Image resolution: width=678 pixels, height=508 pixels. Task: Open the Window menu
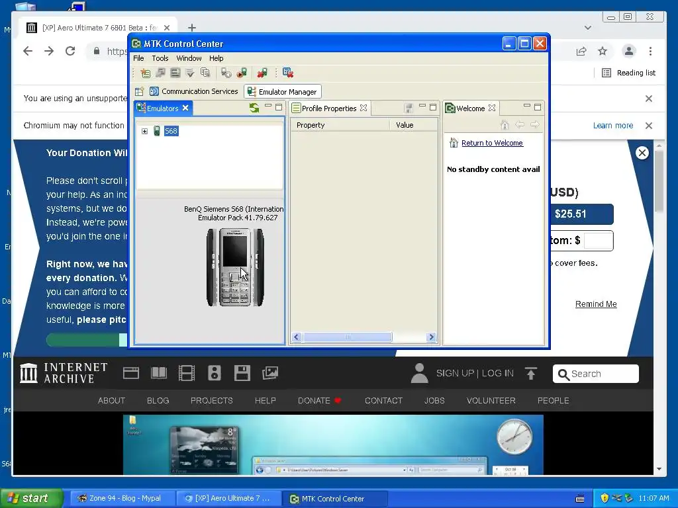[x=189, y=58]
